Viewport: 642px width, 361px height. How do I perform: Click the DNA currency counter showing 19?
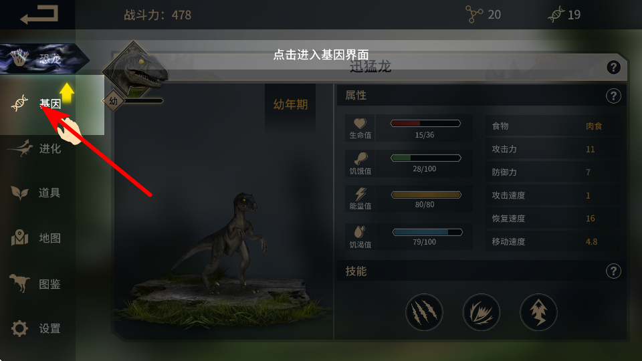point(564,15)
